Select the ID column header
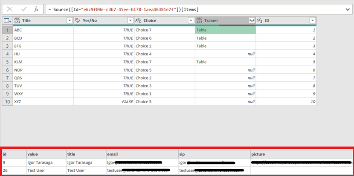Image resolution: width=354 pixels, height=176 pixels. tap(286, 20)
